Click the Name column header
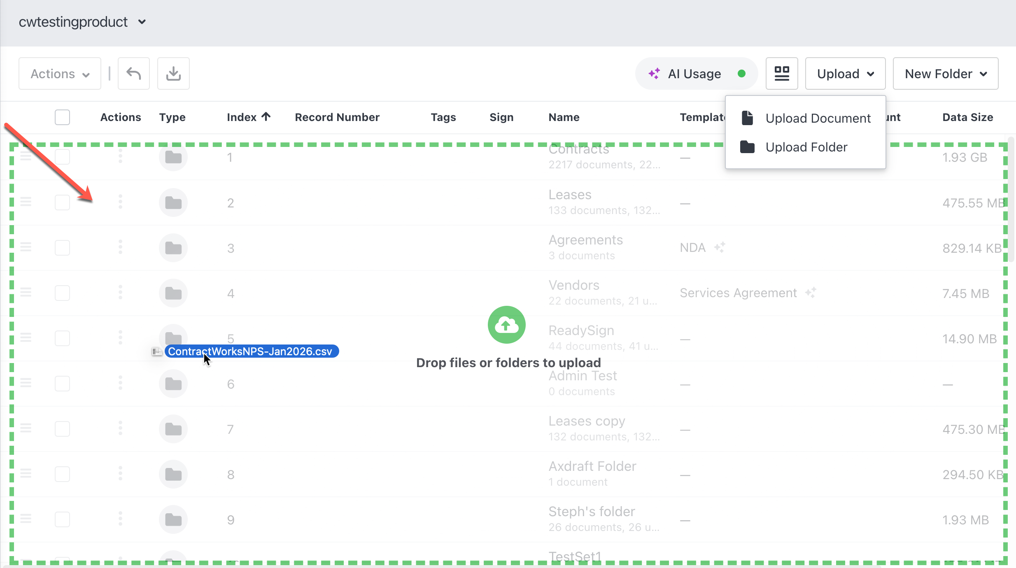The height and width of the screenshot is (568, 1016). click(x=564, y=117)
